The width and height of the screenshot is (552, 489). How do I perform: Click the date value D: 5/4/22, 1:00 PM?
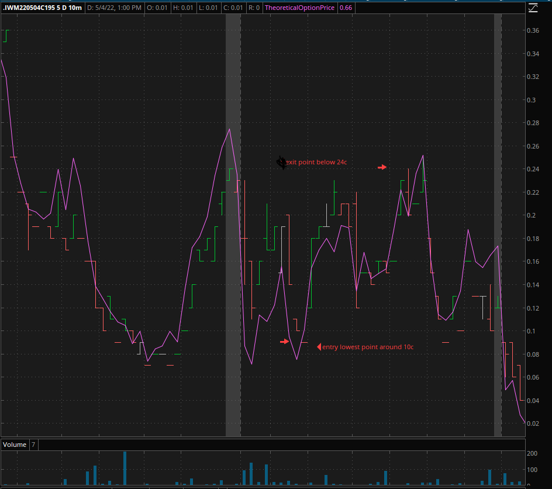[114, 8]
